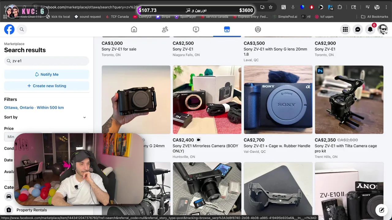Click "Huntsville, ON" location text
The image size is (392, 220).
[x=184, y=157]
